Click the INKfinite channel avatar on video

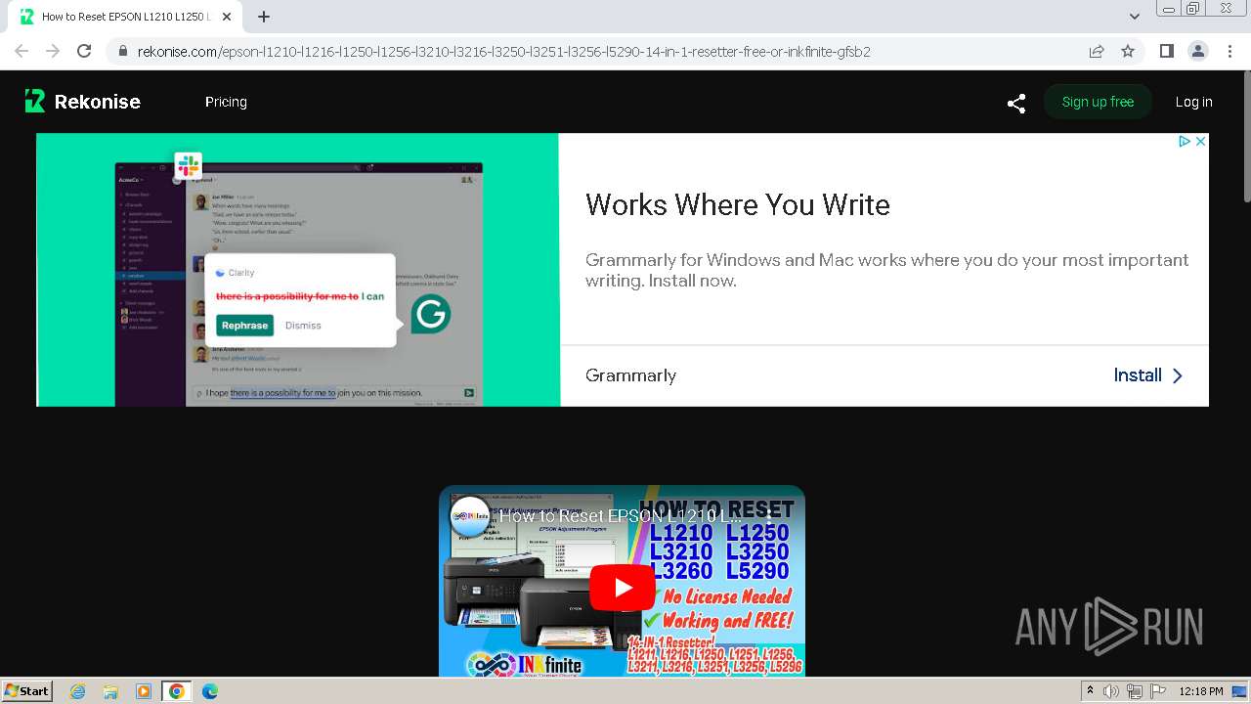470,516
